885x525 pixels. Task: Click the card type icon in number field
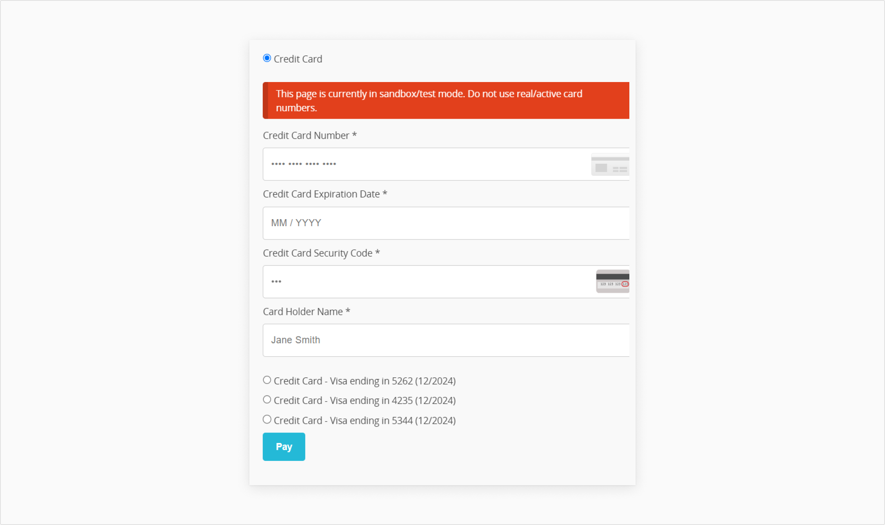coord(610,164)
